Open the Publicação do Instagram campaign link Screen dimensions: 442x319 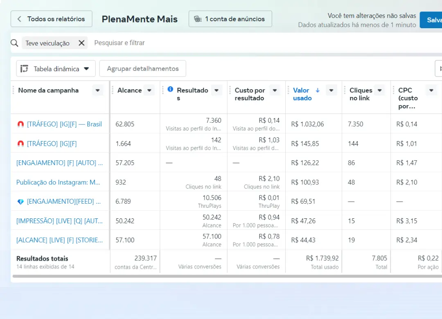pyautogui.click(x=58, y=182)
